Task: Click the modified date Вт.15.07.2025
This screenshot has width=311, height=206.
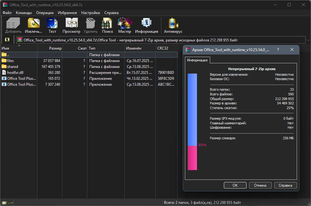Action: [140, 73]
